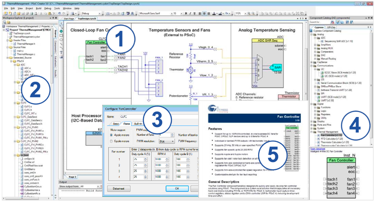Click the red-A search icon in Component Catalog
378x203 pixels.
332,22
